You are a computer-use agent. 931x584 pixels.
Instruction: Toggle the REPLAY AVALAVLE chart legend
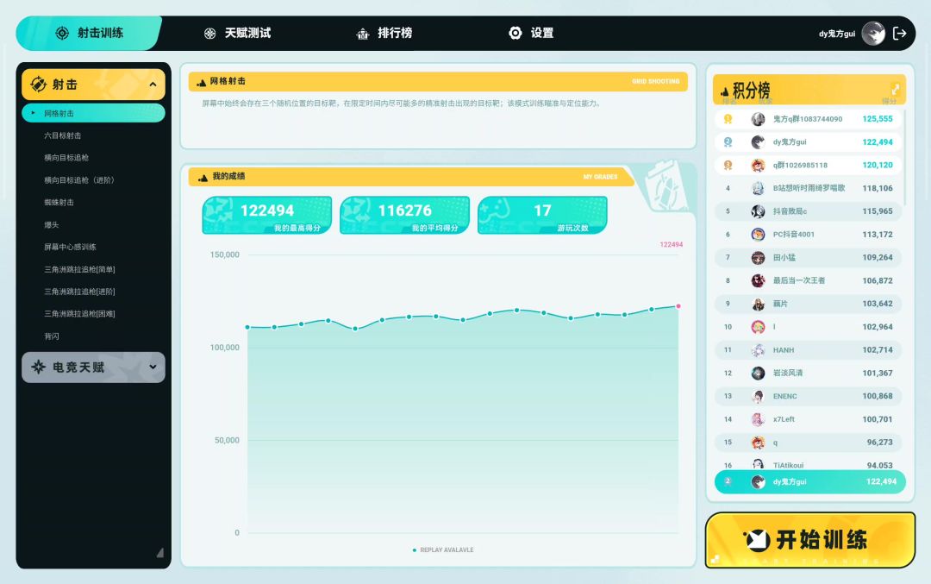443,549
